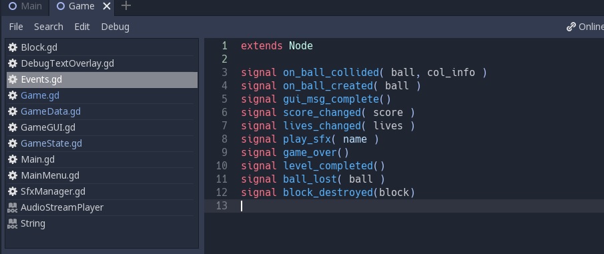The width and height of the screenshot is (604, 254).
Task: Click line number 5 in the gutter
Action: pyautogui.click(x=224, y=99)
